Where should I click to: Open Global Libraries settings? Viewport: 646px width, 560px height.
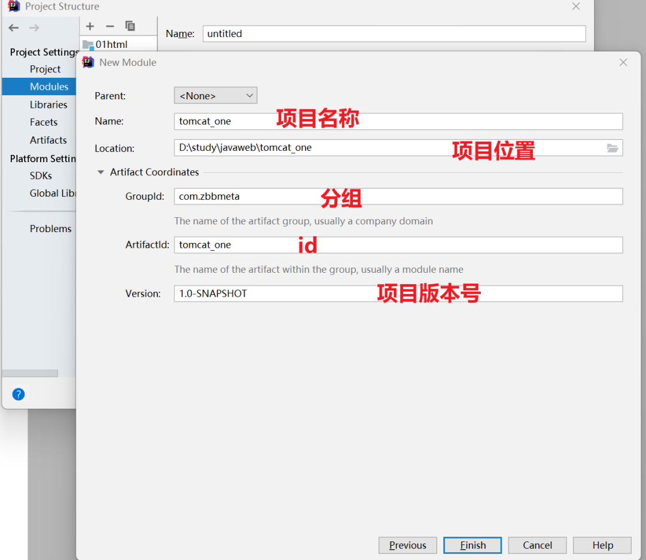pyautogui.click(x=52, y=193)
